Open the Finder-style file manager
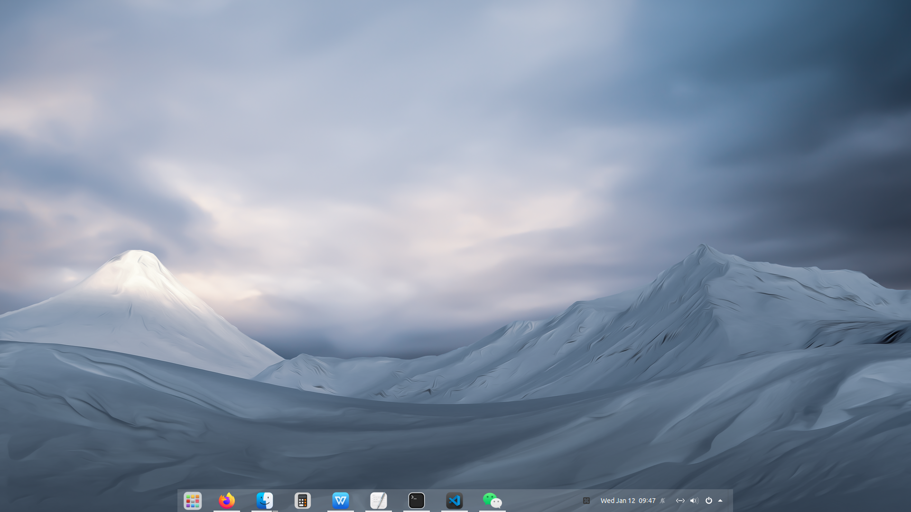 265,501
